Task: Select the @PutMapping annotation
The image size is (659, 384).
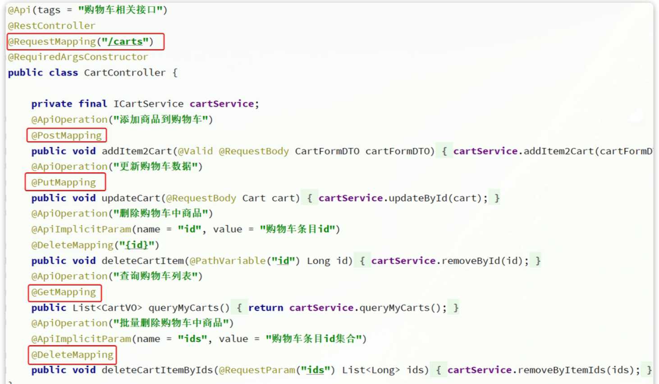Action: coord(64,182)
